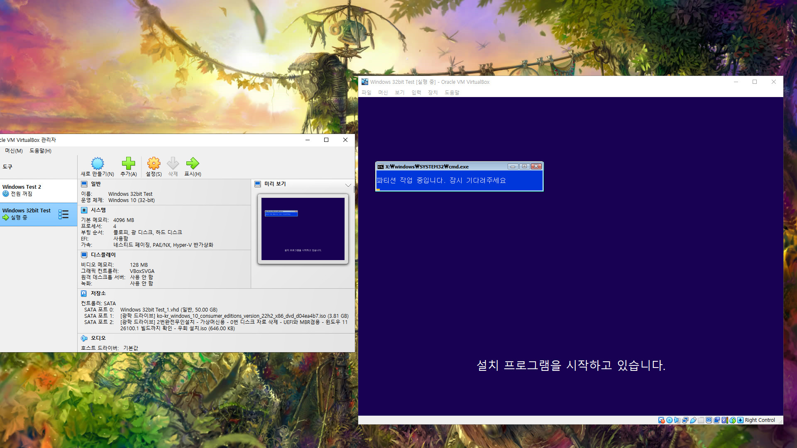Click the Show (표시) green arrow icon
797x448 pixels.
coord(193,163)
